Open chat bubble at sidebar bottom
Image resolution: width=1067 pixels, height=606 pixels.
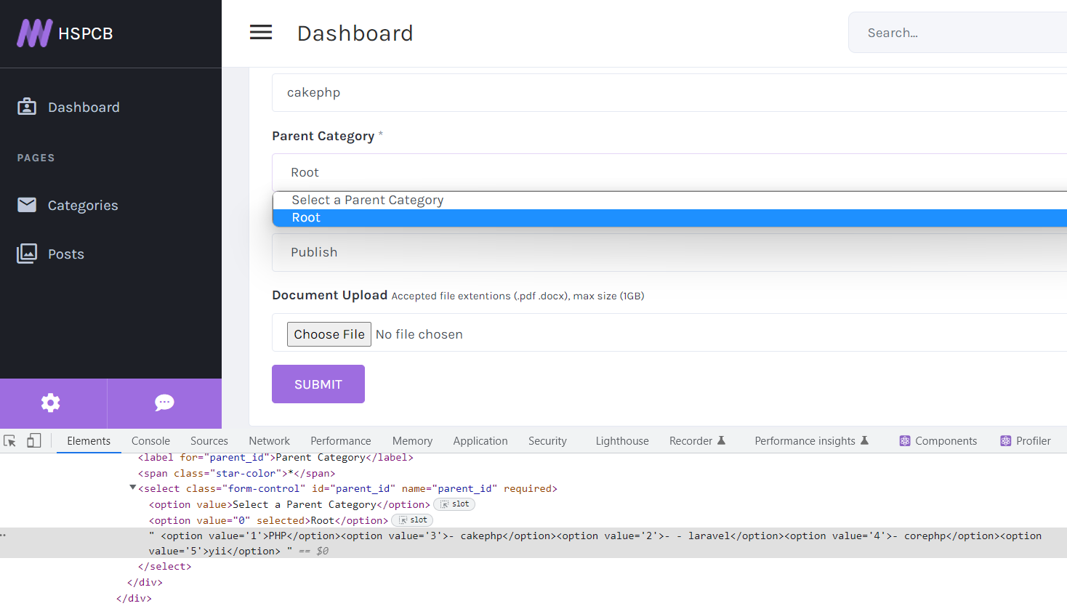(164, 403)
